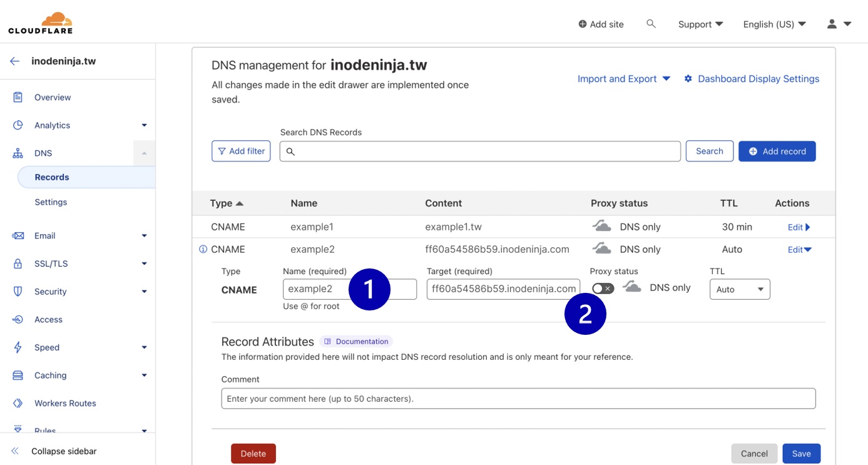Click the Collapse sidebar double-chevron icon
The width and height of the screenshot is (868, 465).
pos(15,451)
